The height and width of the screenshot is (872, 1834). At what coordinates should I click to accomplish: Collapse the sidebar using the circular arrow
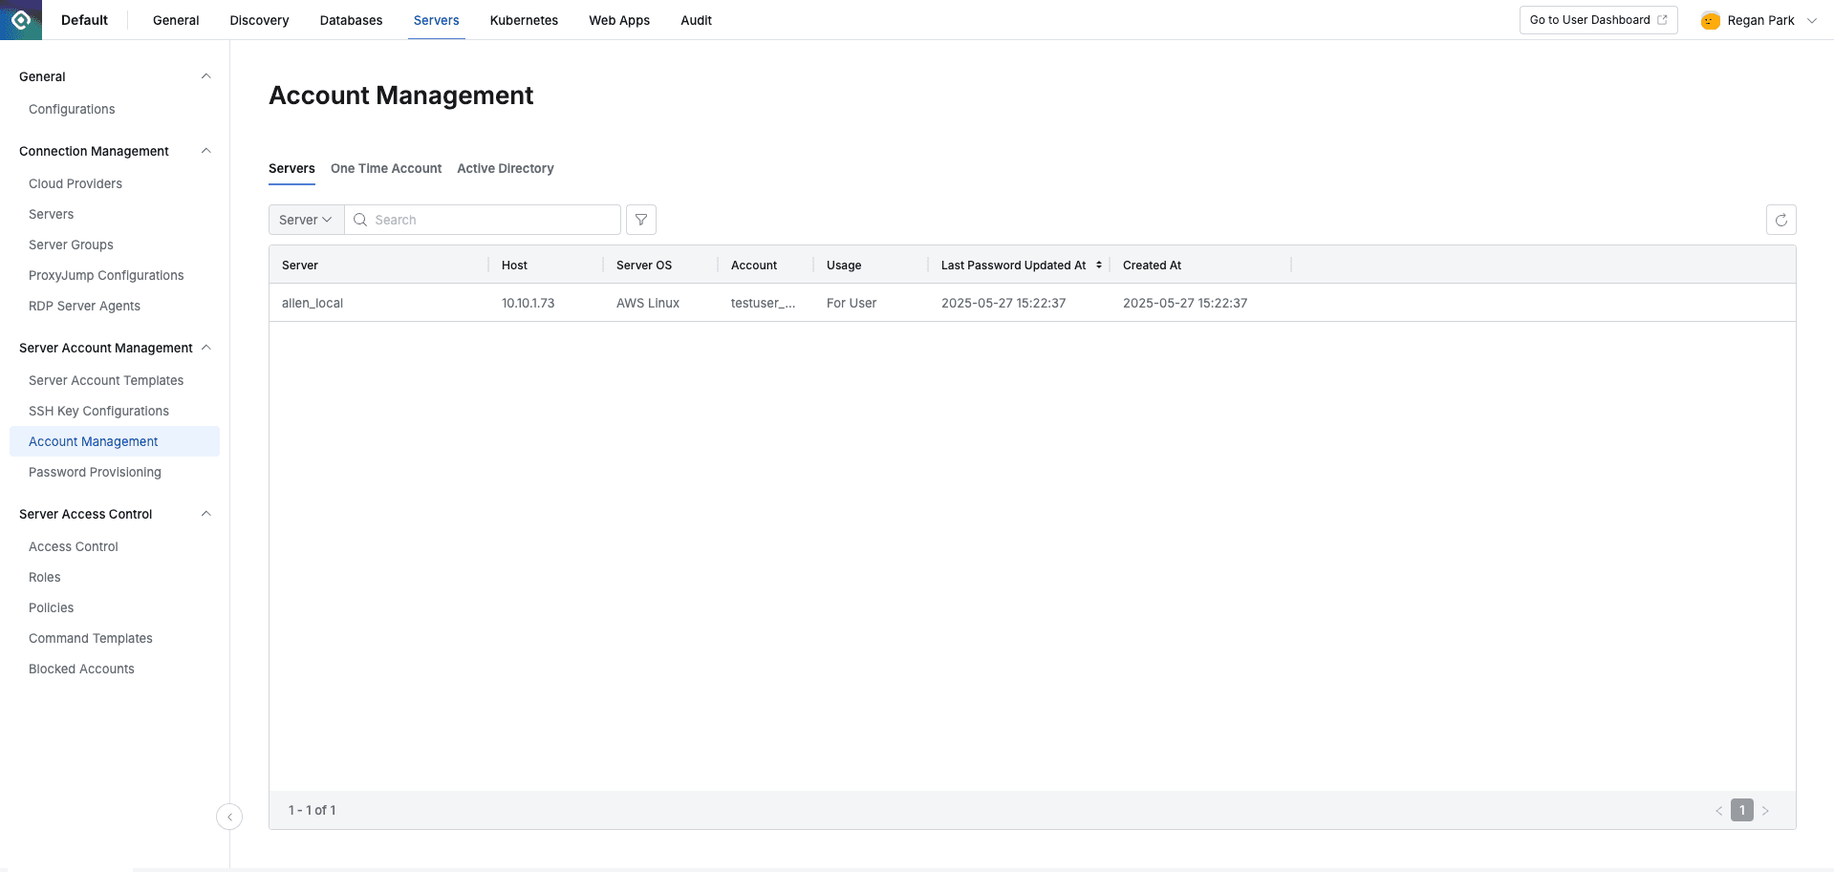pos(229,817)
